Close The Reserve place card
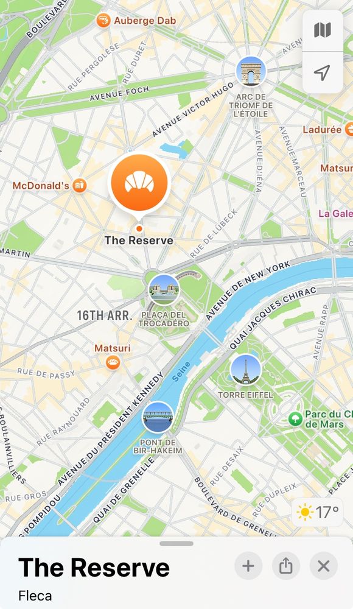Image resolution: width=353 pixels, height=609 pixels. coord(324,566)
